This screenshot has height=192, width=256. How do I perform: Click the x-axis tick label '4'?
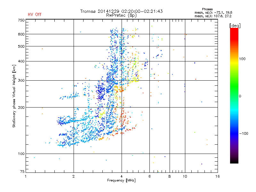pyautogui.click(x=122, y=176)
